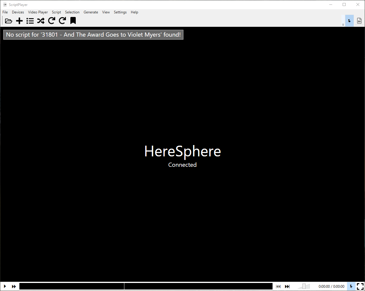Open the playlist list icon
365x291 pixels.
click(30, 21)
